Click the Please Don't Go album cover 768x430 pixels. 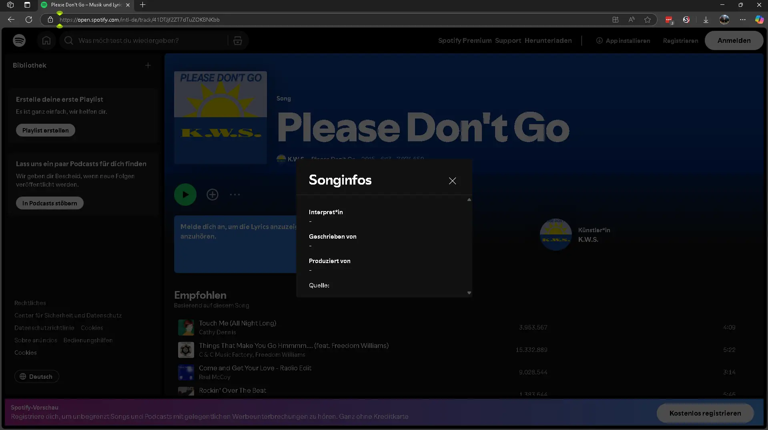point(221,117)
